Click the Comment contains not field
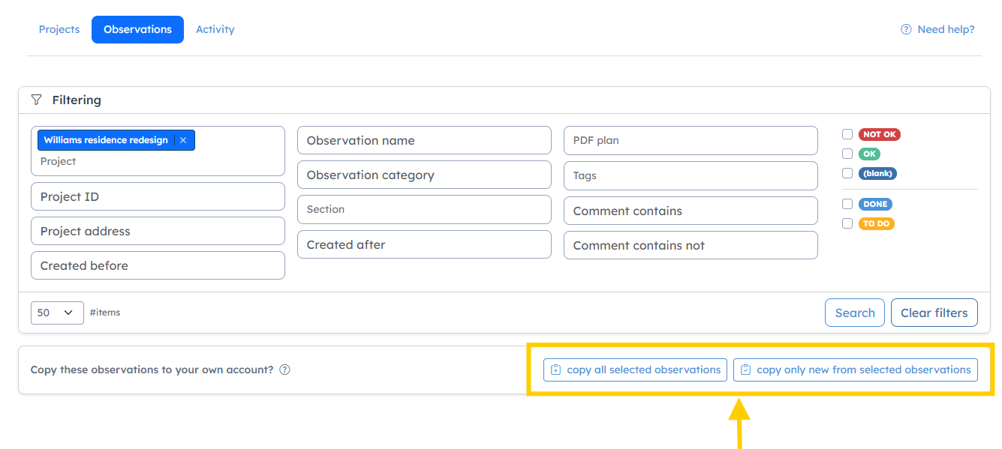The image size is (1002, 449). point(691,245)
